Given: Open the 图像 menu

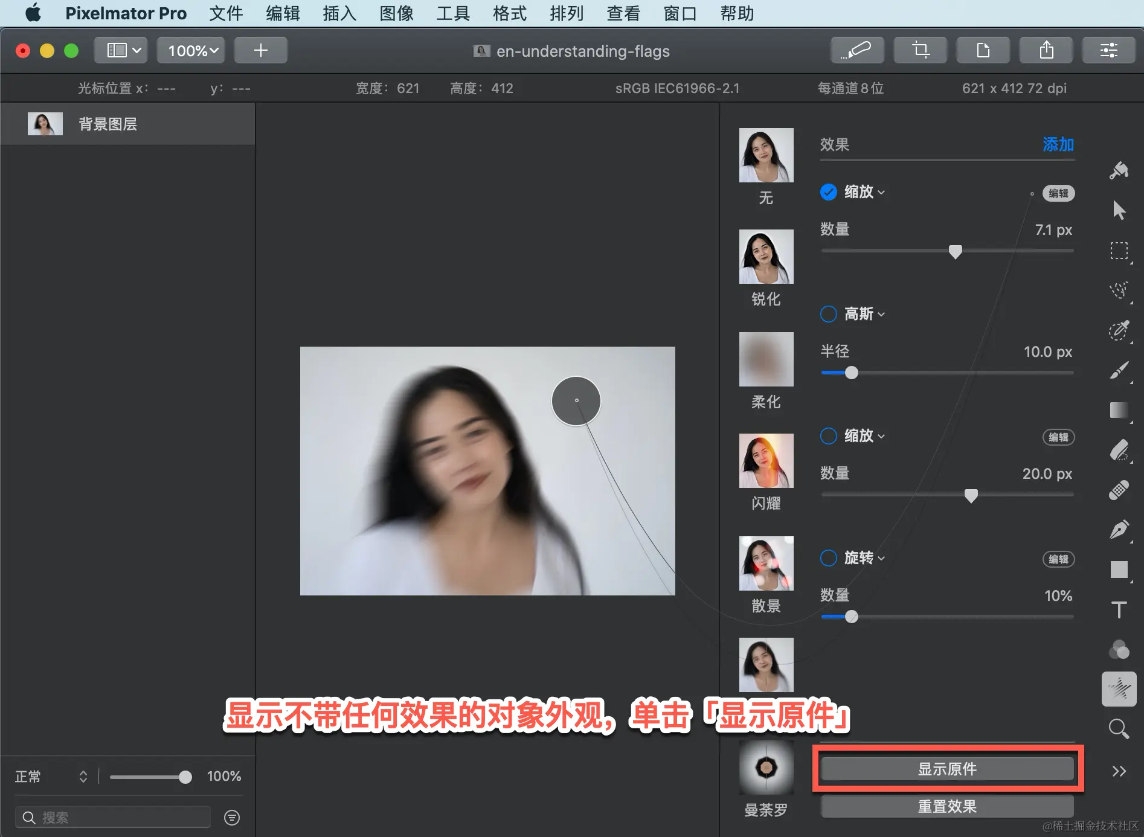Looking at the screenshot, I should coord(396,13).
